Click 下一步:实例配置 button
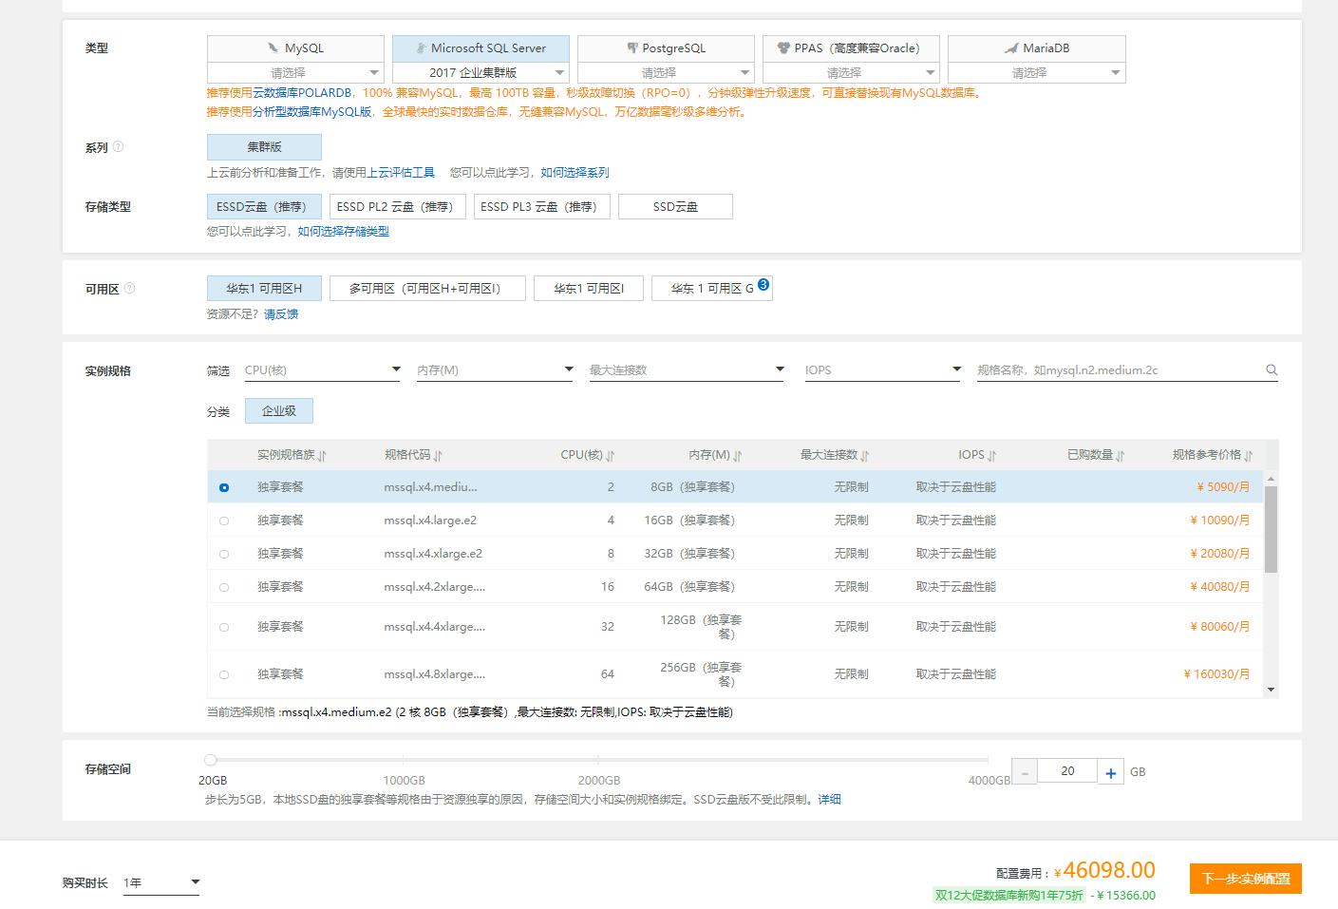1338x909 pixels. (x=1246, y=879)
